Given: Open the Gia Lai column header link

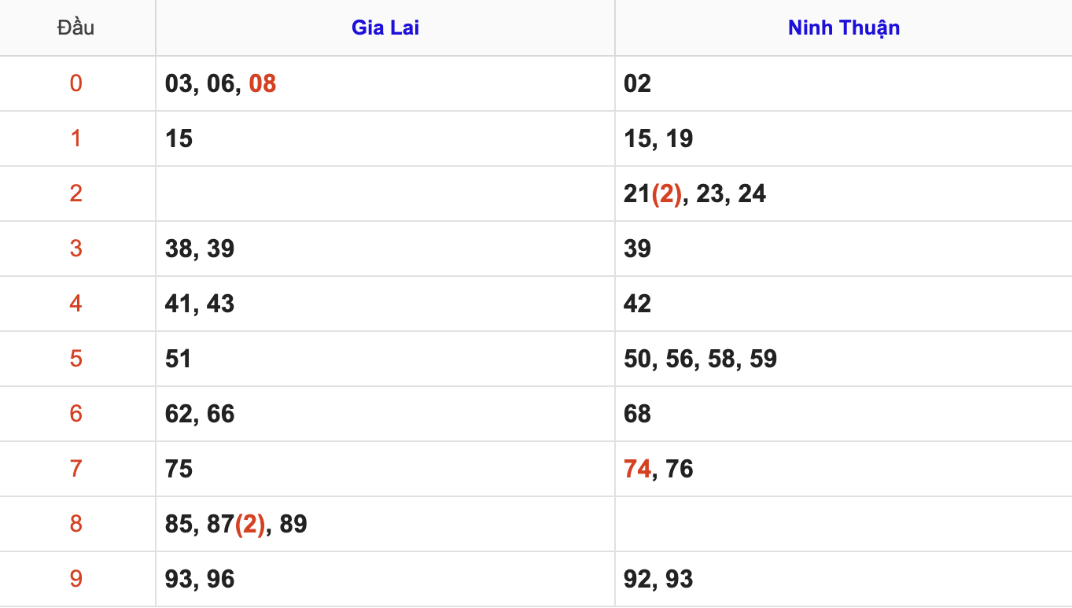Looking at the screenshot, I should 385,28.
